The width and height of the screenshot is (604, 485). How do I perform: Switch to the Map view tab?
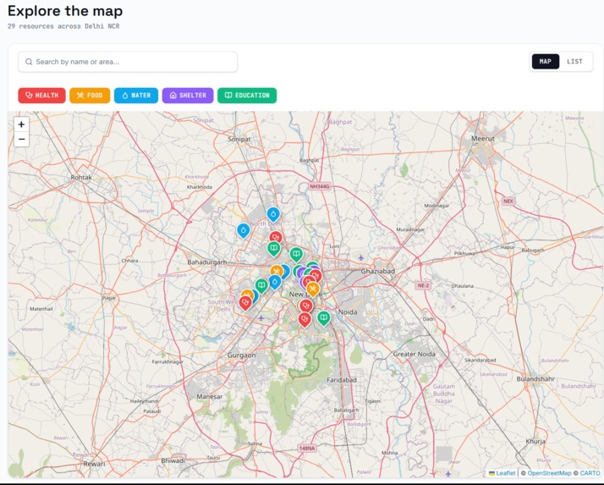coord(546,62)
